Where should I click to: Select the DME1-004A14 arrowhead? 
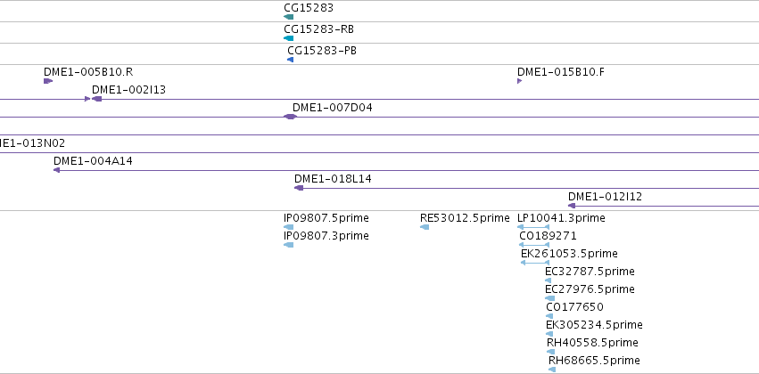pyautogui.click(x=56, y=170)
